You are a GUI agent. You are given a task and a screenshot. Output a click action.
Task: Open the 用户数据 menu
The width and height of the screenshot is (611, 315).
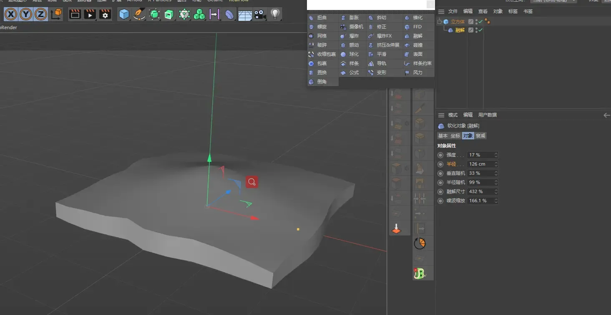pyautogui.click(x=487, y=115)
